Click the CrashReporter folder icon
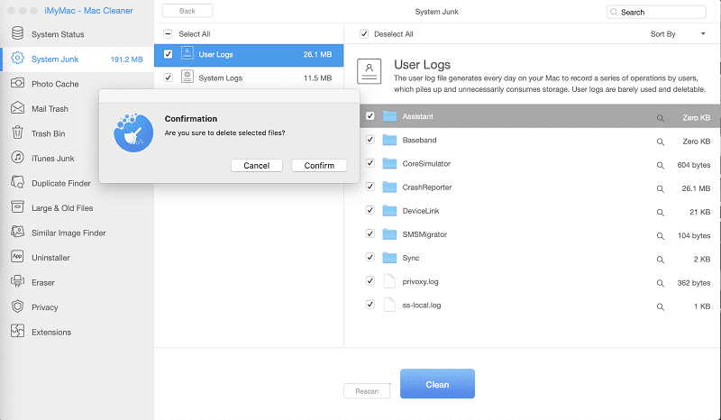The height and width of the screenshot is (420, 721). coord(389,187)
